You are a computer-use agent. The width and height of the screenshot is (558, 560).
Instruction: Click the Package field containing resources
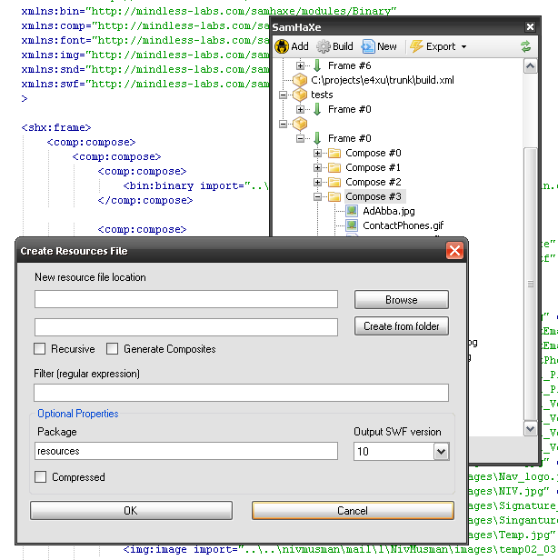click(186, 451)
